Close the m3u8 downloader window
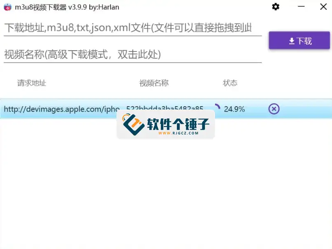 pyautogui.click(x=322, y=7)
